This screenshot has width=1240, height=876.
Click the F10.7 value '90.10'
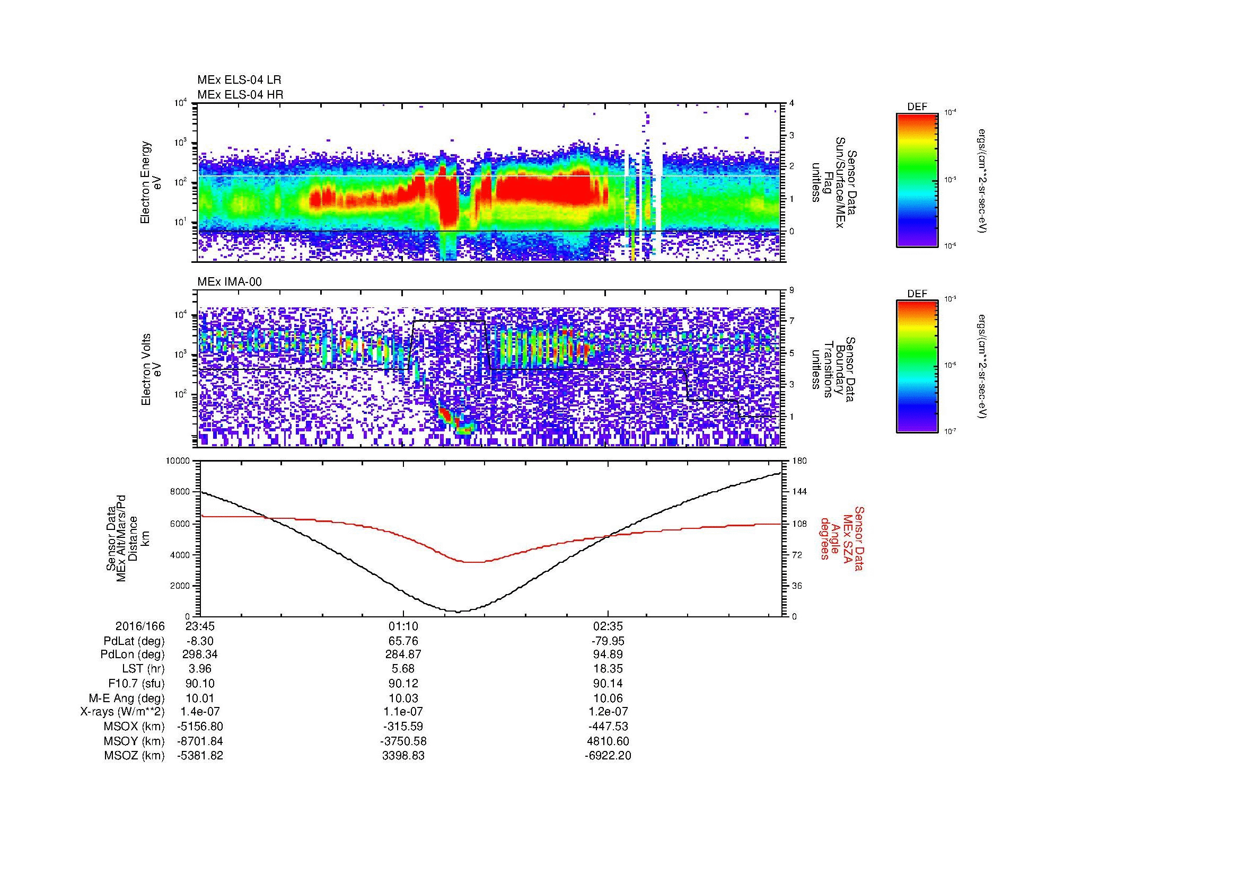click(200, 683)
